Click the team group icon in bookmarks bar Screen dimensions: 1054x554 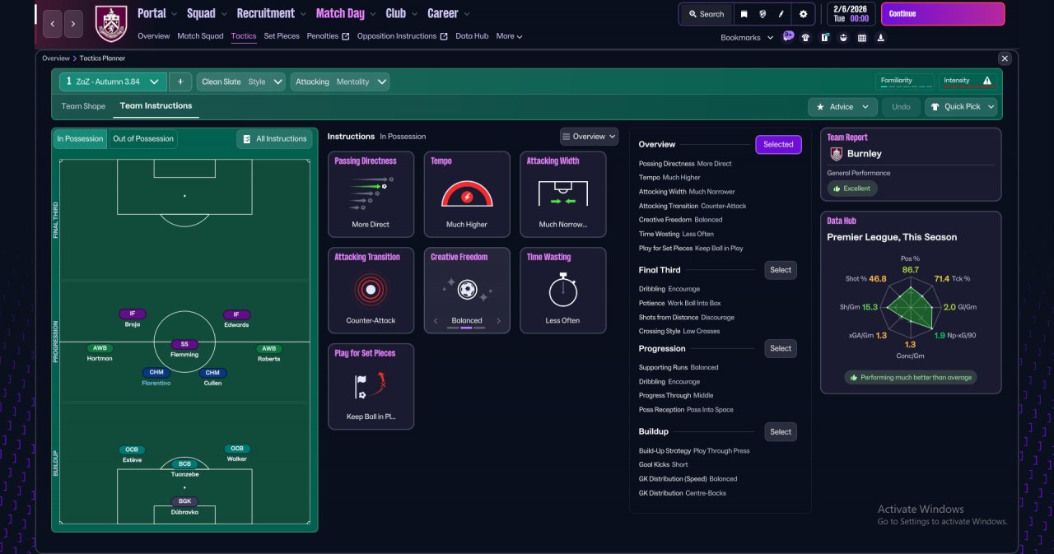click(843, 37)
